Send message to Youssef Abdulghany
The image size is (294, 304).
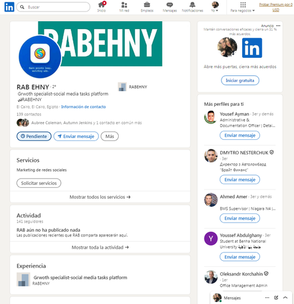(x=240, y=257)
